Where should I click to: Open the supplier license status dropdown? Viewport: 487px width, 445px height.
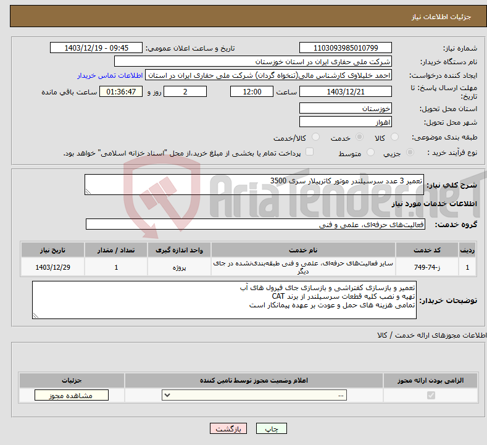[254, 395]
